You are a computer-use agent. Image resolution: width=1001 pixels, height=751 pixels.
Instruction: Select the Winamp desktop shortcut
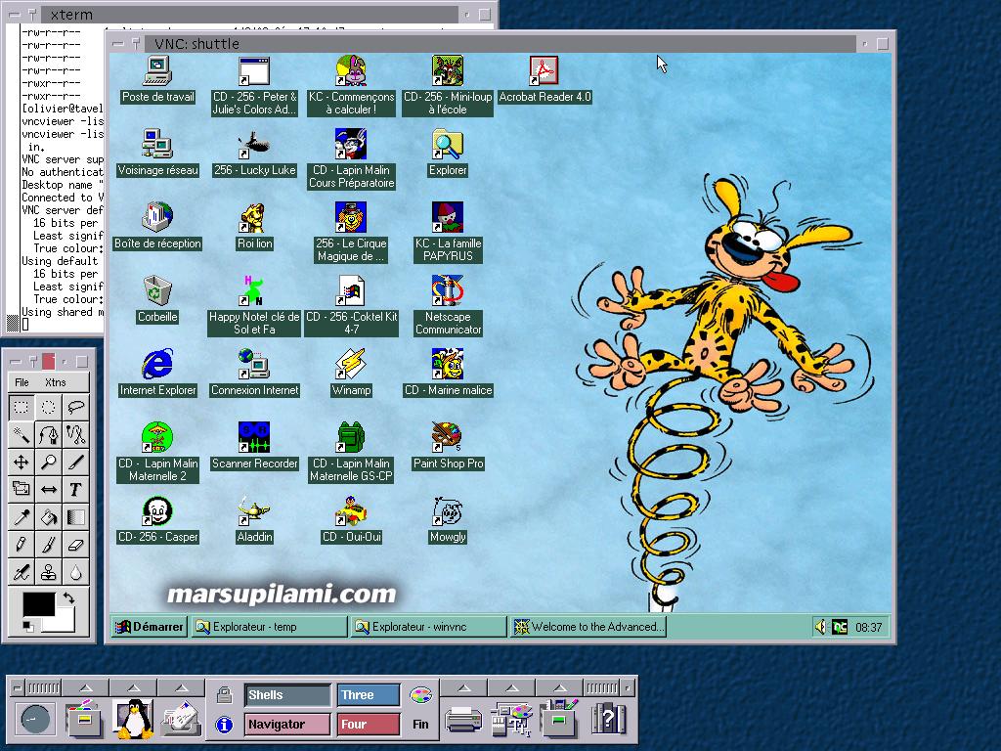click(351, 373)
